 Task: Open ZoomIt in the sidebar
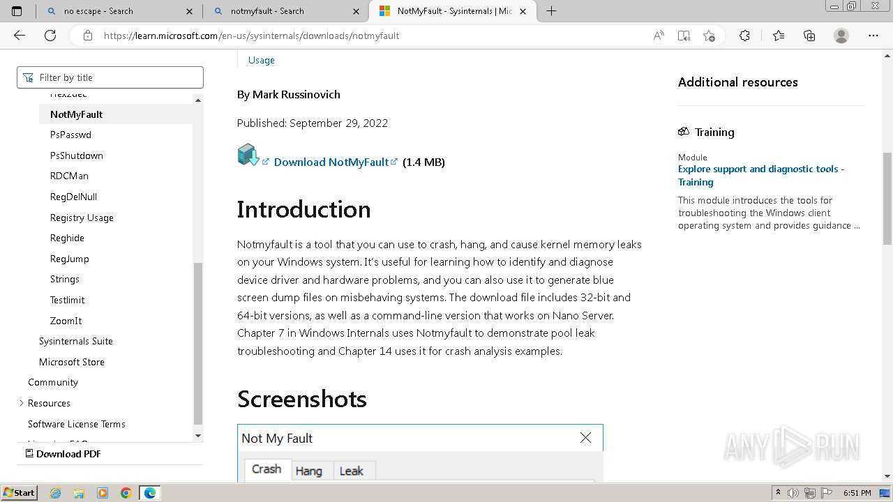click(x=66, y=321)
